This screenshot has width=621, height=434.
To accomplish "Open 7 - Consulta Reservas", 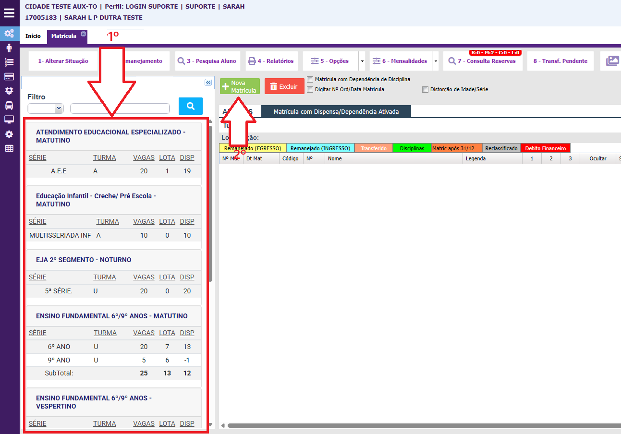I will tap(482, 61).
